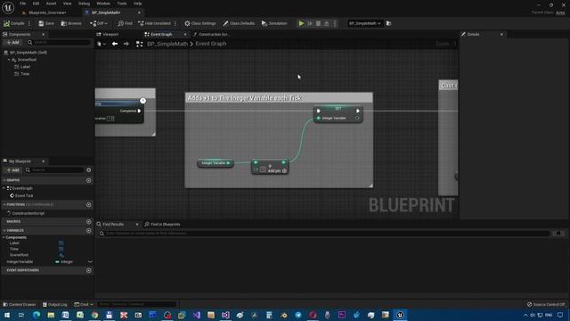Collapse the EventGraph tree entry
This screenshot has height=321, width=570.
(x=4, y=188)
